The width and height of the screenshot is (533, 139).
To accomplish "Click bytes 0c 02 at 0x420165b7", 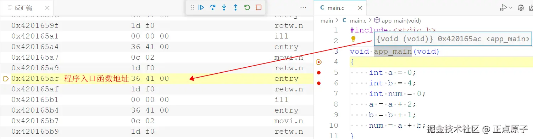I will coord(143,121).
